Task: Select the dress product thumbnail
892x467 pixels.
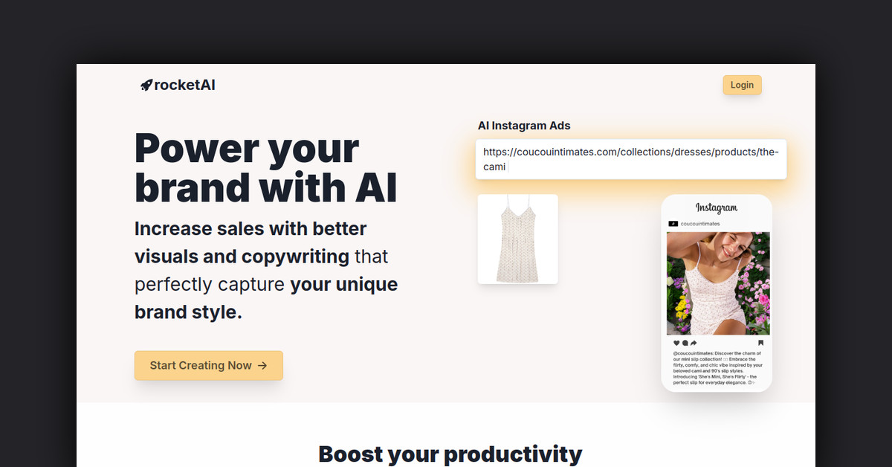Action: click(x=517, y=239)
